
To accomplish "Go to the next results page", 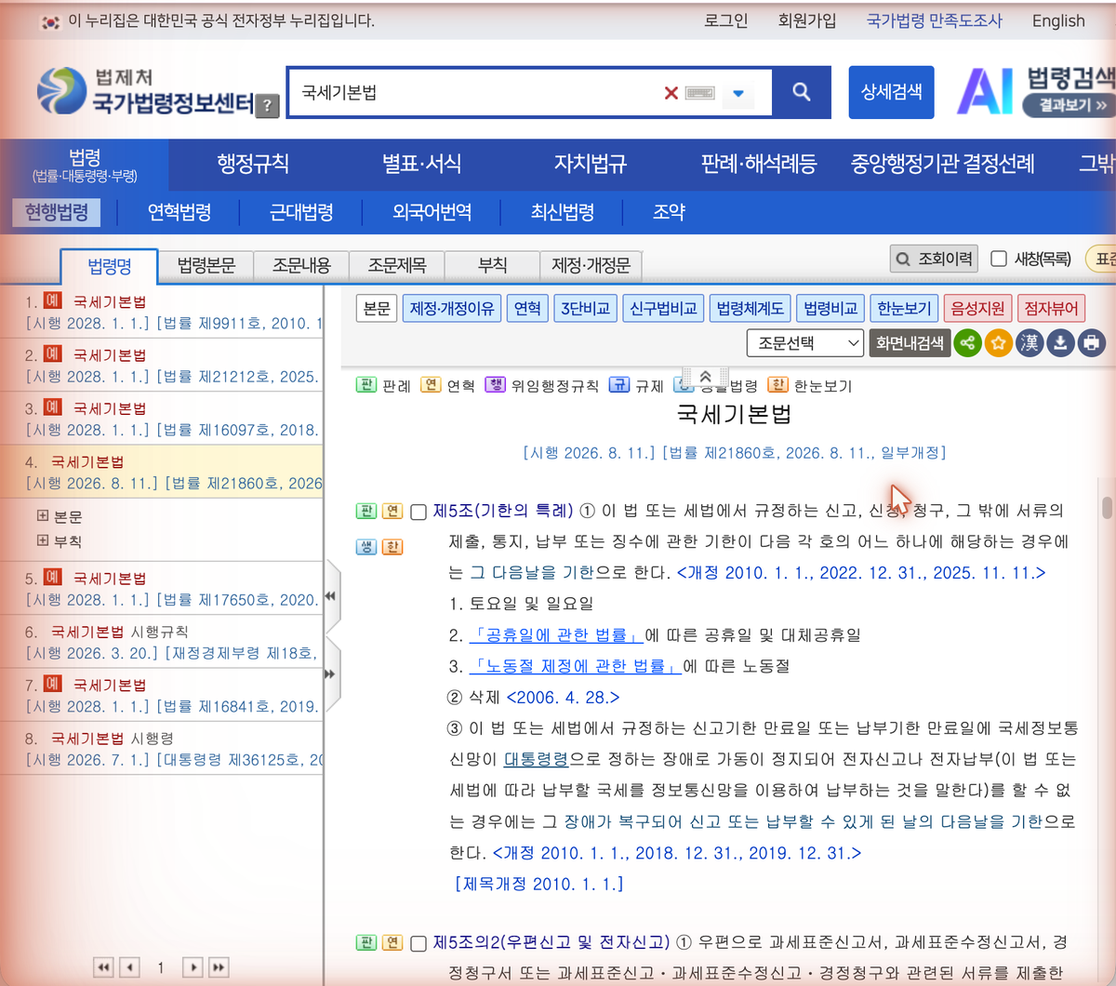I will tap(193, 967).
